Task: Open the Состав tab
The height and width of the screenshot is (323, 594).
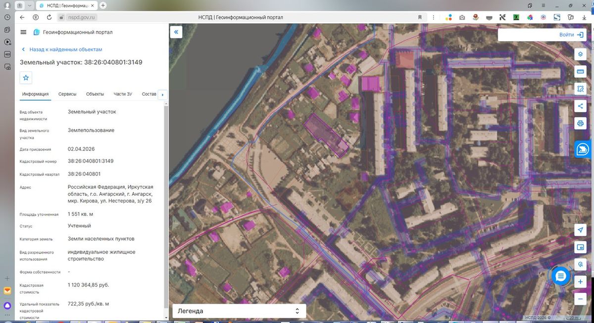Action: 149,94
